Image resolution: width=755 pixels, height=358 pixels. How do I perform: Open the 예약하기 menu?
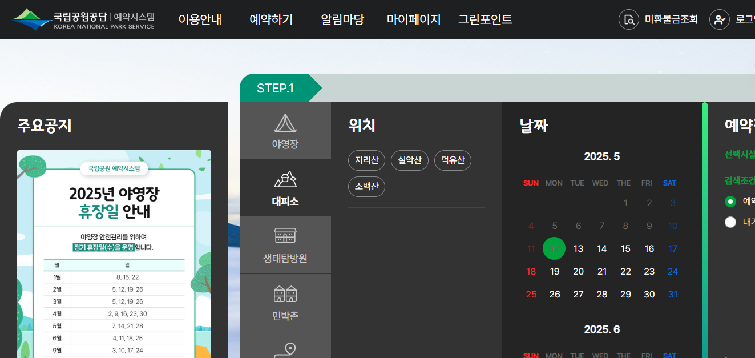tap(270, 19)
